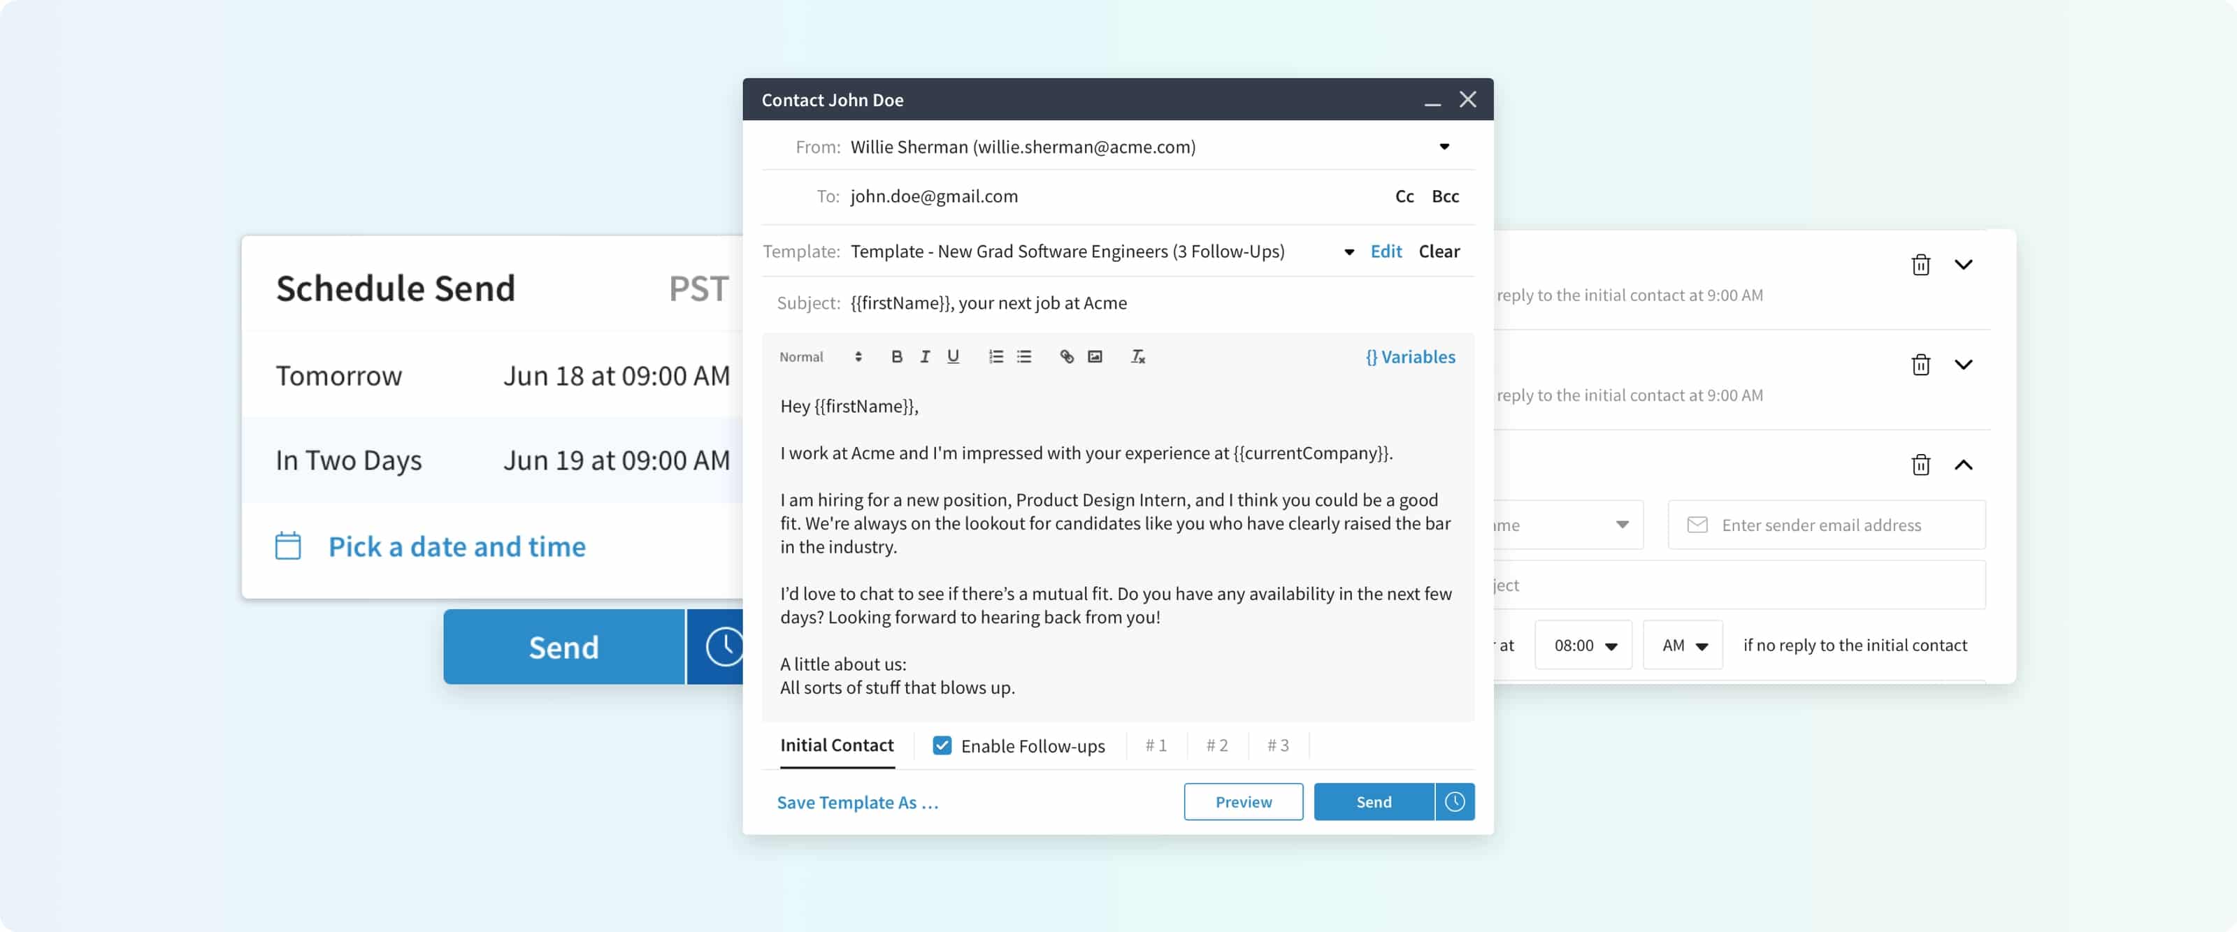This screenshot has width=2237, height=932.
Task: Click the underline formatting icon
Action: click(953, 356)
